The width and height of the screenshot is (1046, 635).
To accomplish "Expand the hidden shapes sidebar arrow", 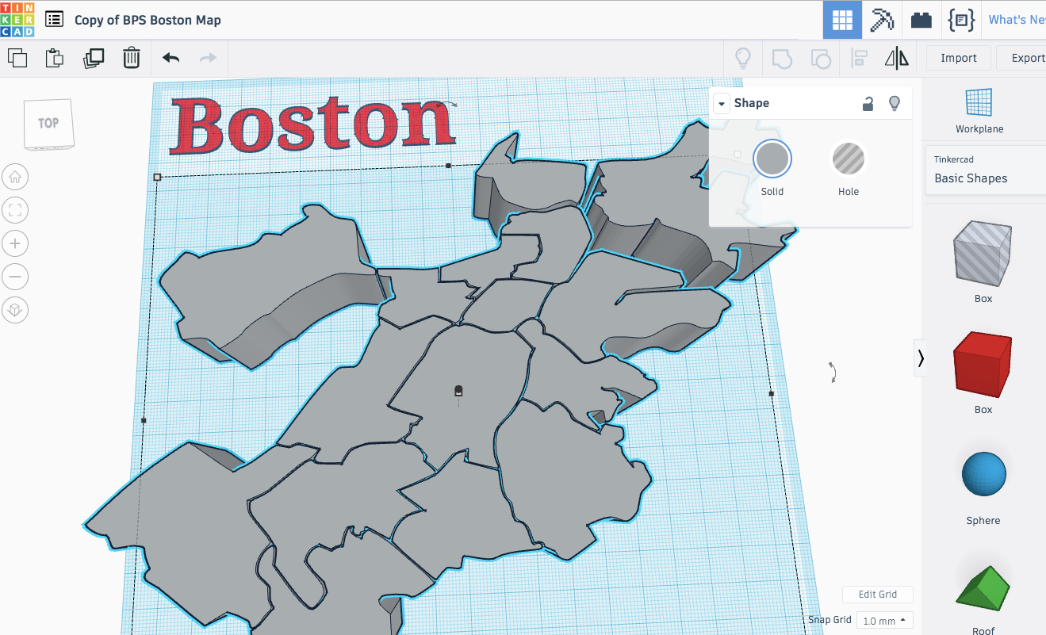I will [921, 358].
